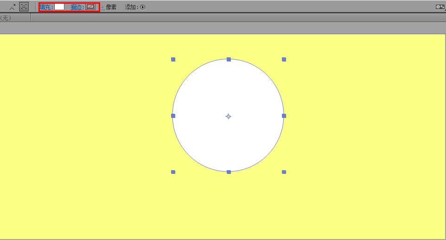Select the top-right bounding box handle
The width and height of the screenshot is (446, 240).
click(x=284, y=59)
